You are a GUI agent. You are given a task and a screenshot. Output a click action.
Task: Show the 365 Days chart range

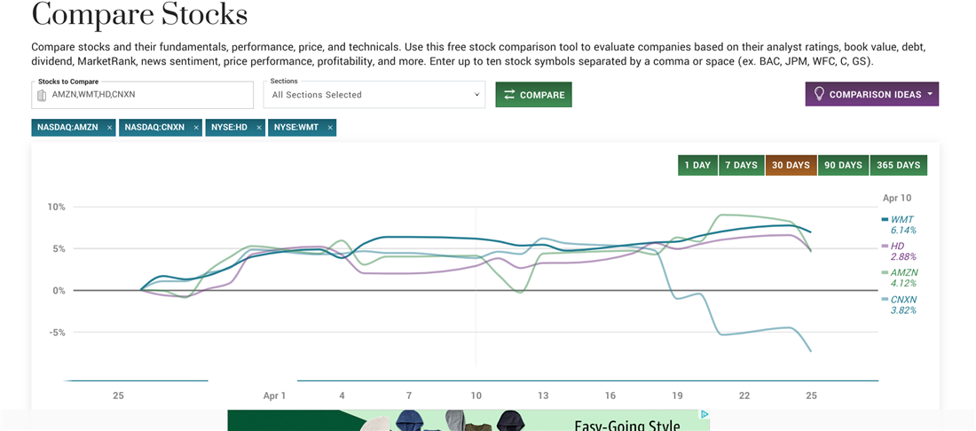[x=898, y=165]
